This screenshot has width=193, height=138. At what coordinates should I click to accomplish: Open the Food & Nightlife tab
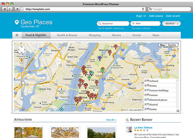pyautogui.click(x=36, y=35)
